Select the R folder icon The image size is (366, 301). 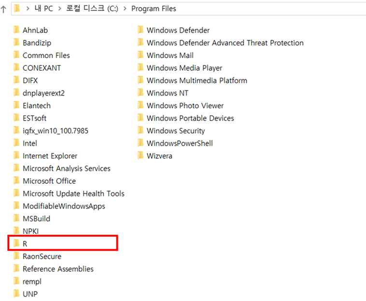coord(16,243)
